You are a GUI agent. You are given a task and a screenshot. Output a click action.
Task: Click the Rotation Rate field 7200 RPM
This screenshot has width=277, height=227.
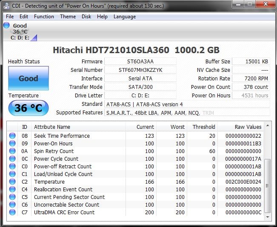(x=251, y=78)
